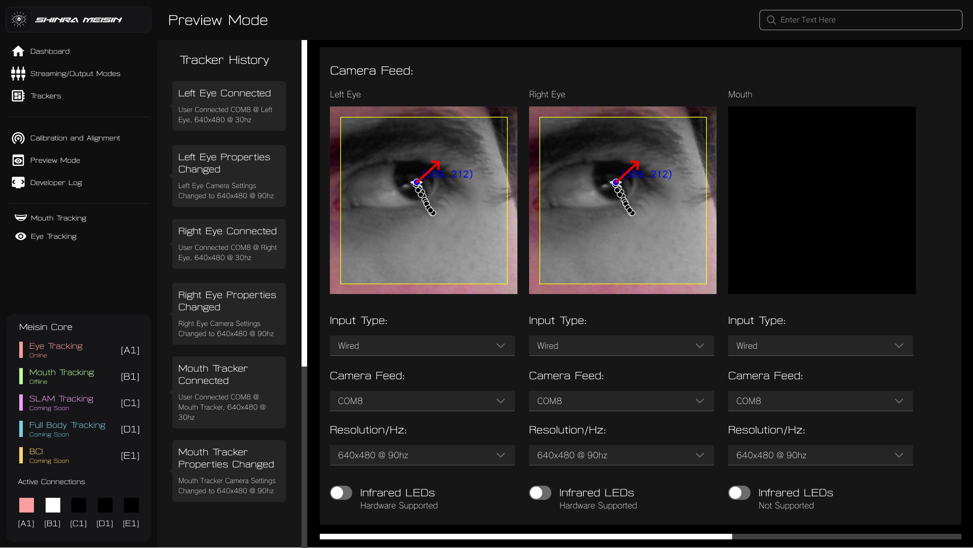Image resolution: width=973 pixels, height=548 pixels.
Task: Click the Preview Mode camera icon
Action: 18,160
